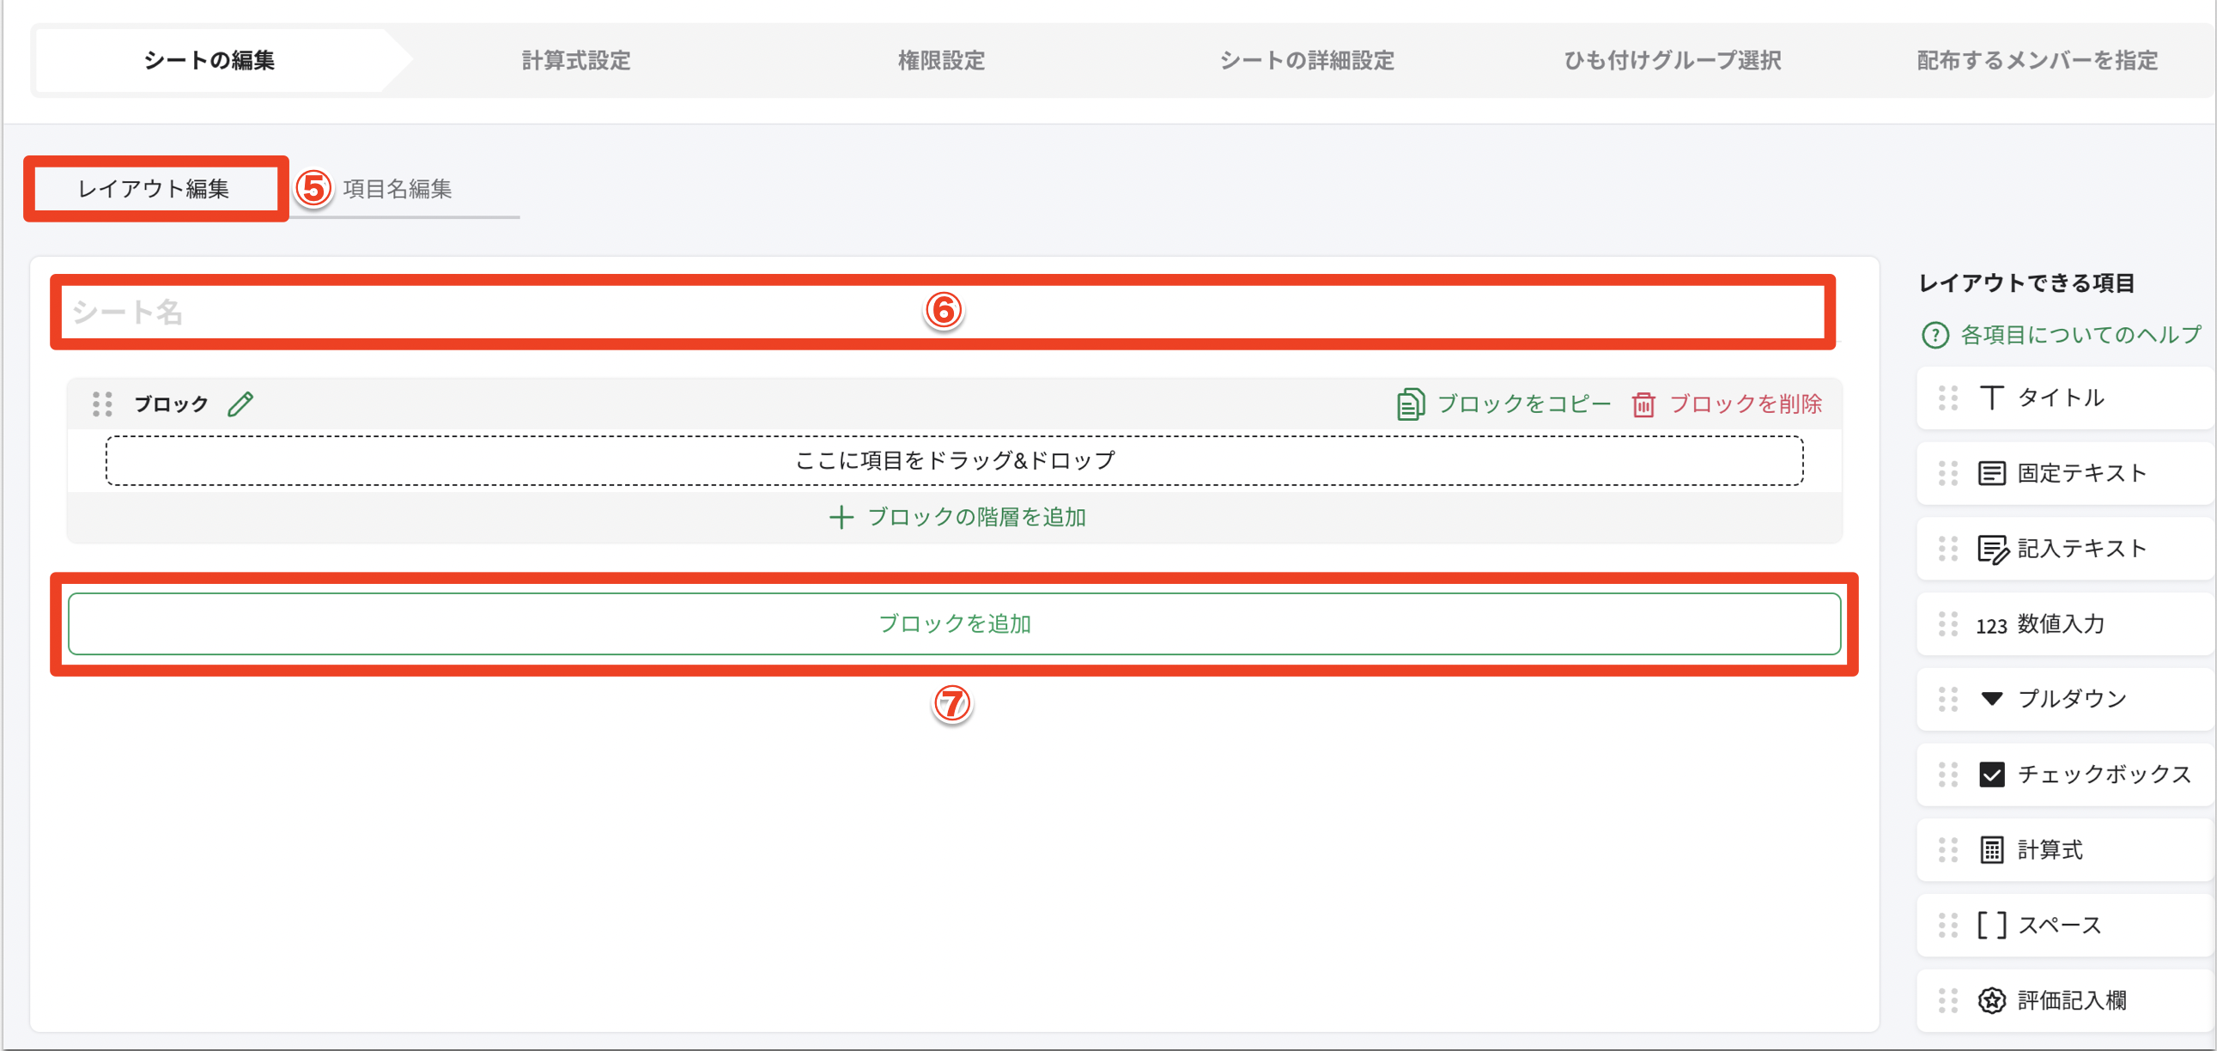Select the タイトル T icon
This screenshot has width=2217, height=1051.
point(1990,398)
